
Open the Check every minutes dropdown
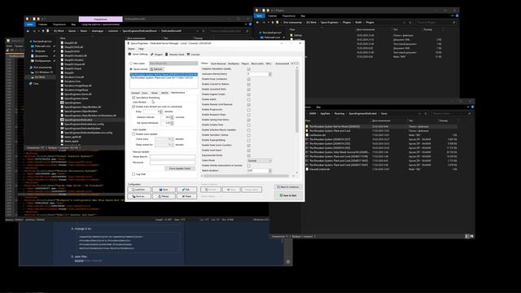pos(164,139)
